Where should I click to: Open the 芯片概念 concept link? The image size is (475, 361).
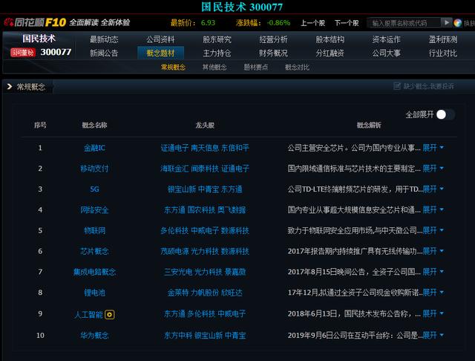(94, 251)
